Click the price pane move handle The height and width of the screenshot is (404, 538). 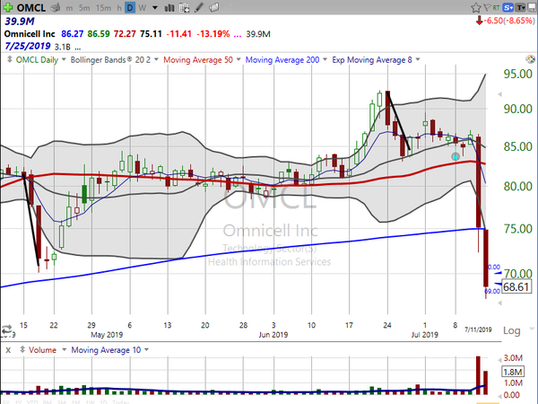10,59
